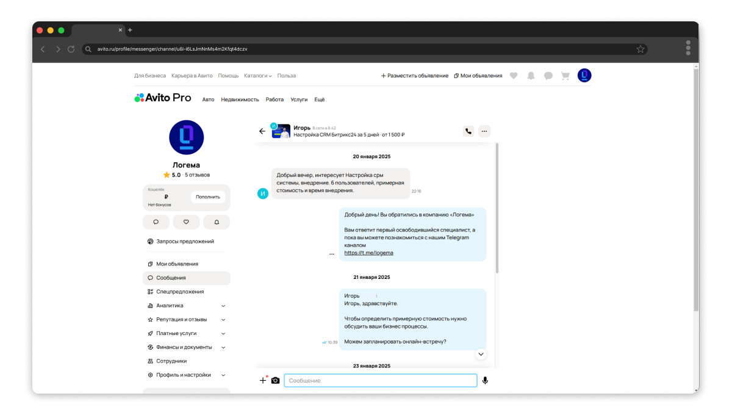Record voice message with microphone icon

(485, 380)
